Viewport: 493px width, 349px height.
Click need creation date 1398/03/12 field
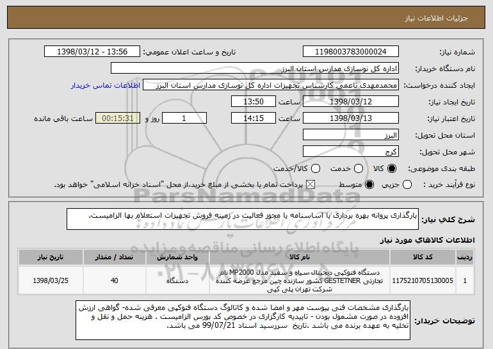[351, 102]
